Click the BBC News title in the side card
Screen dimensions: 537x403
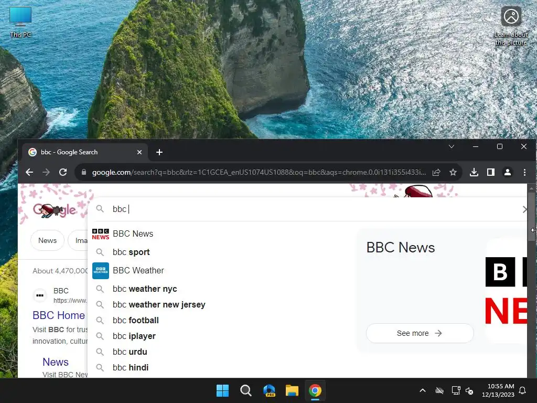tap(401, 248)
